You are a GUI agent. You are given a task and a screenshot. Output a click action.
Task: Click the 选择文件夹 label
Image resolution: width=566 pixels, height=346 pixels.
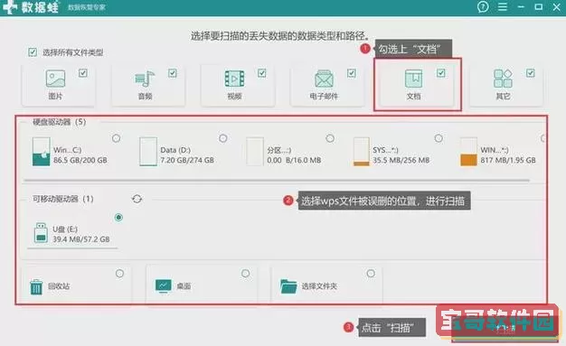pos(319,286)
